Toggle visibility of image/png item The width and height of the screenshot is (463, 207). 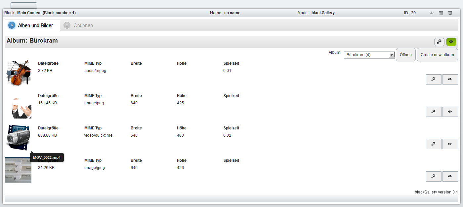450,112
